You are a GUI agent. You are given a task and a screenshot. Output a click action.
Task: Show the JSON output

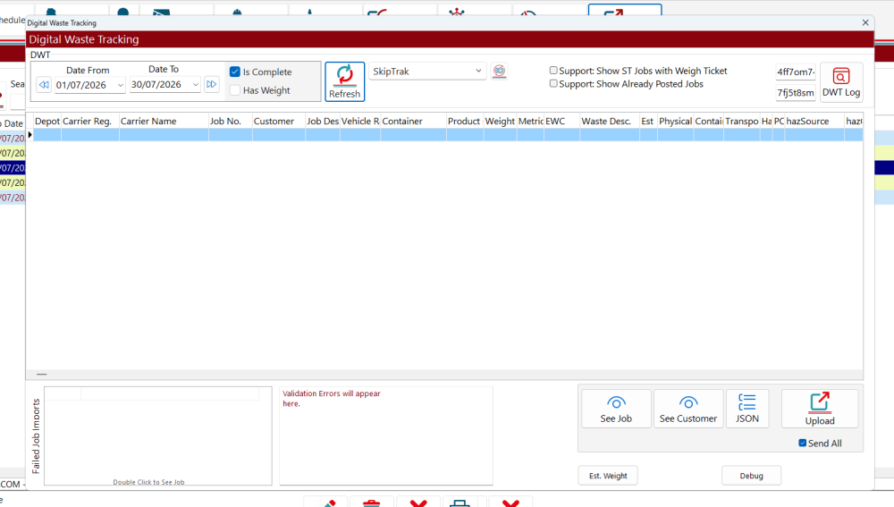pos(746,409)
